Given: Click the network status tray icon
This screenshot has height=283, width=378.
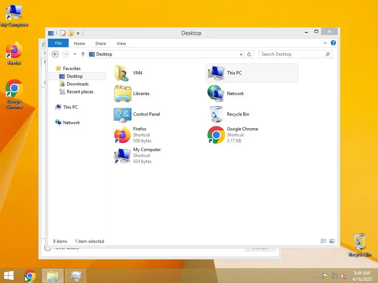Looking at the screenshot, I should coord(334,276).
